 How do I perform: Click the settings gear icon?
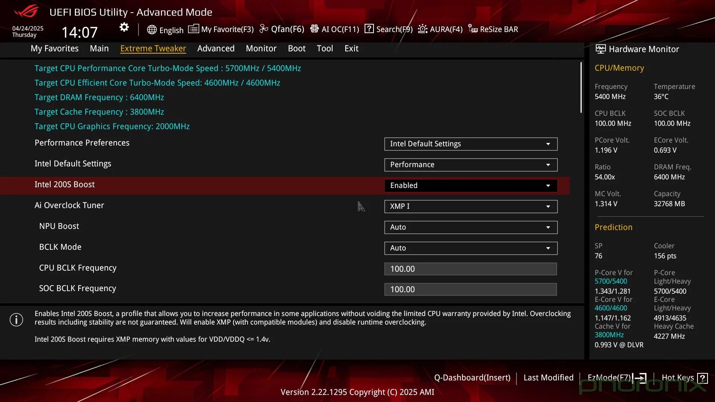click(x=124, y=27)
